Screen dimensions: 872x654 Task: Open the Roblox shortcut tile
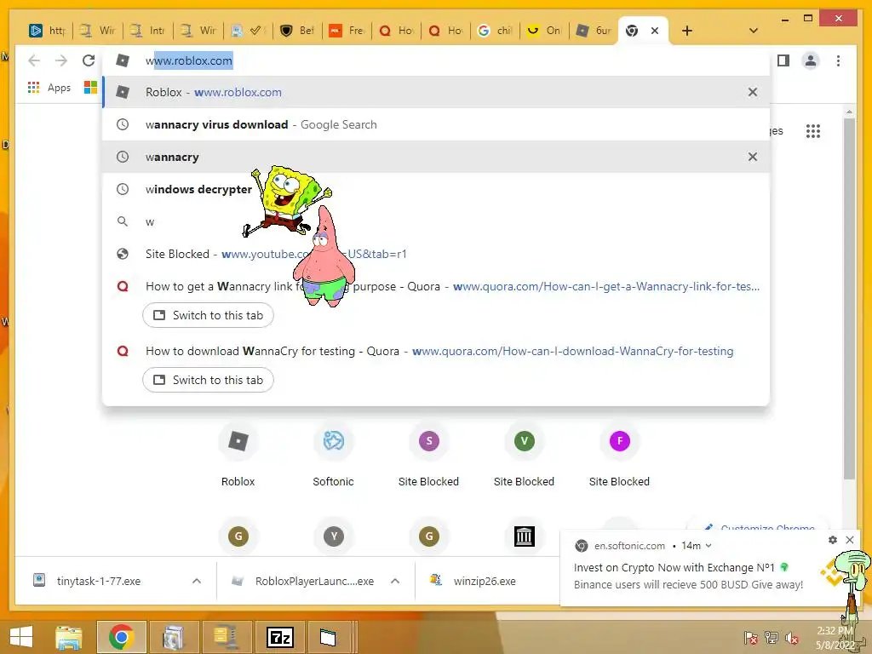coord(238,455)
